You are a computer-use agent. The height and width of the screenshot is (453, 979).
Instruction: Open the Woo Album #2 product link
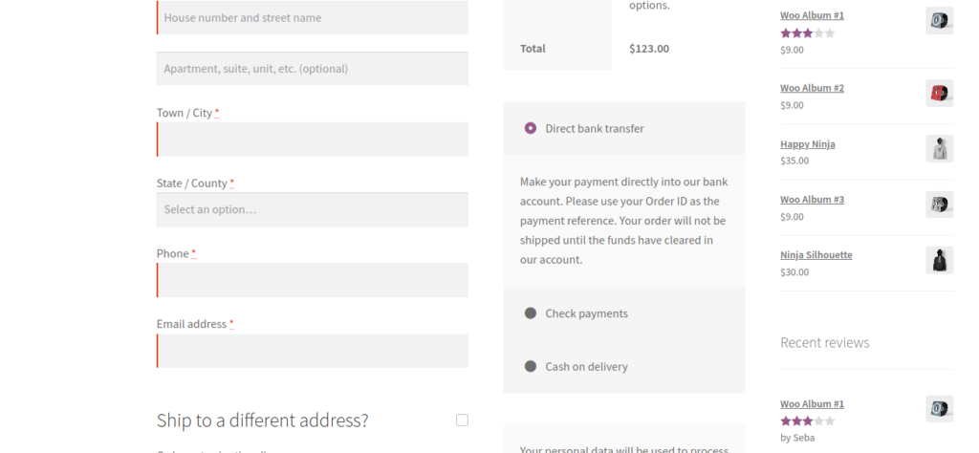pyautogui.click(x=812, y=88)
